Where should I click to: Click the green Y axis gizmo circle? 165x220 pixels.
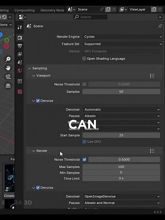pos(7,40)
